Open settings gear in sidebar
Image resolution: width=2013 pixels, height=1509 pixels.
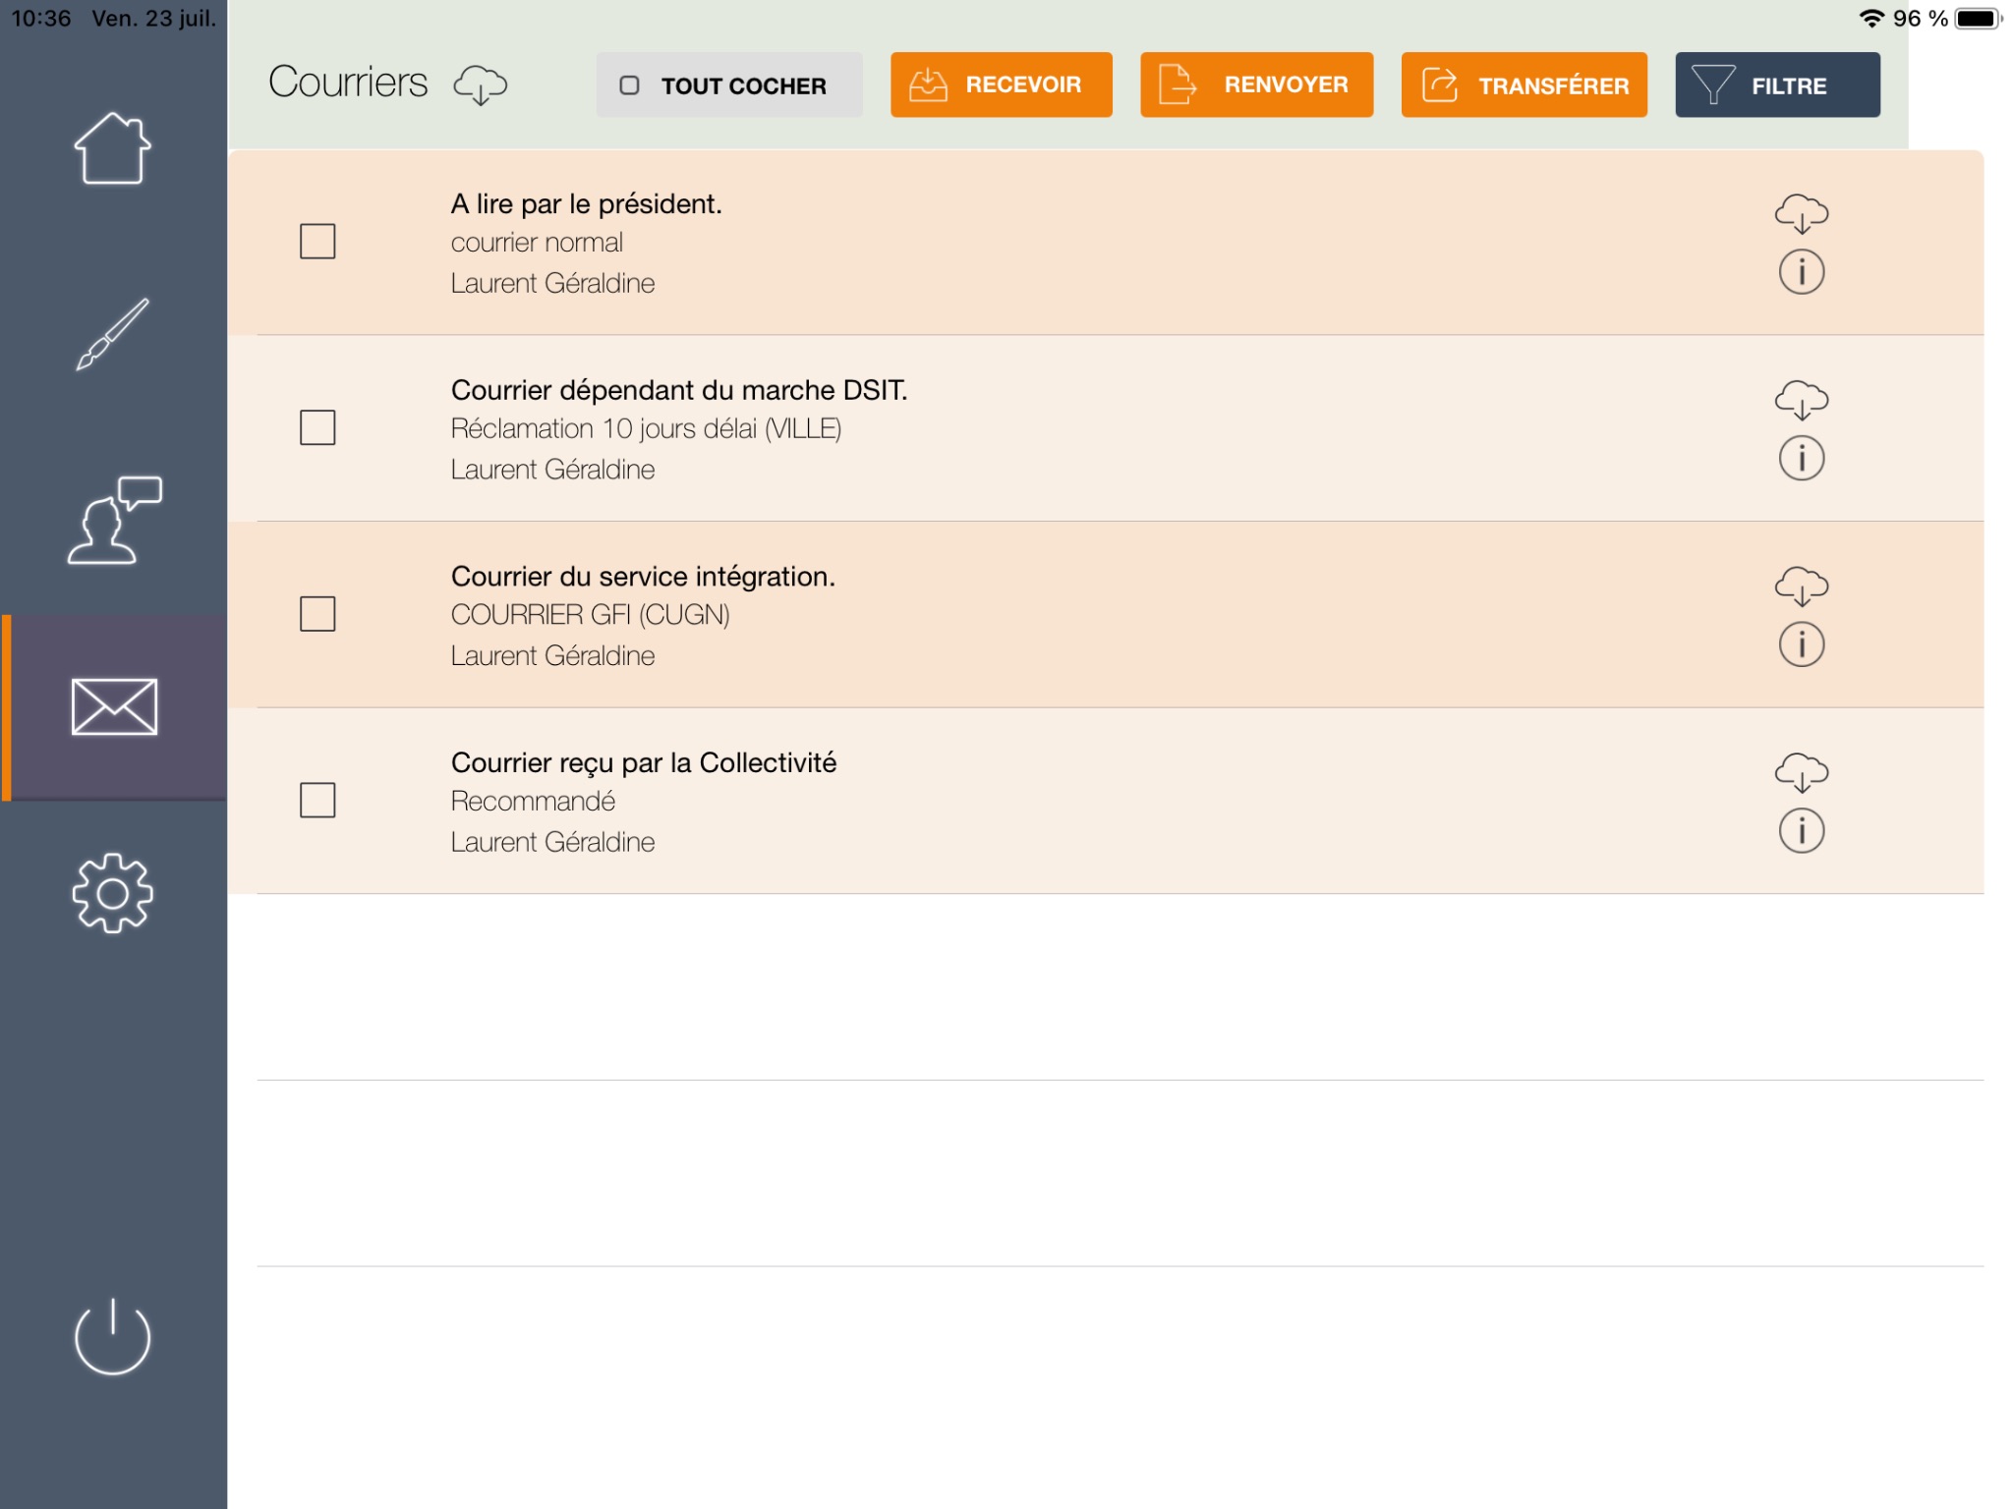coord(113,892)
